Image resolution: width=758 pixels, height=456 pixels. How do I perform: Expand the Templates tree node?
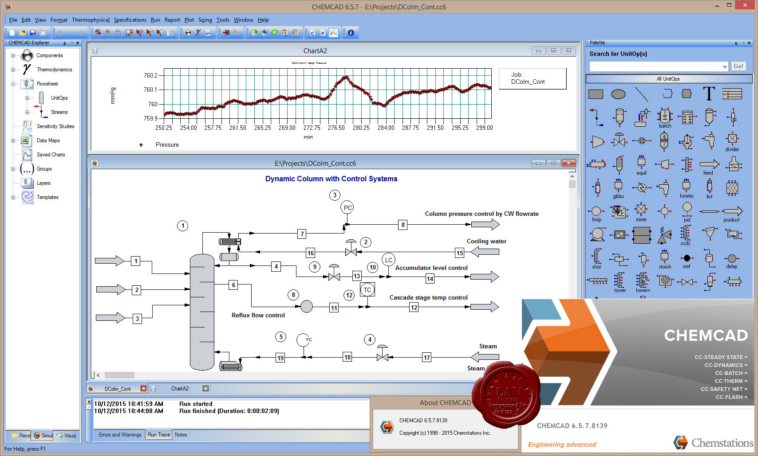coord(13,198)
